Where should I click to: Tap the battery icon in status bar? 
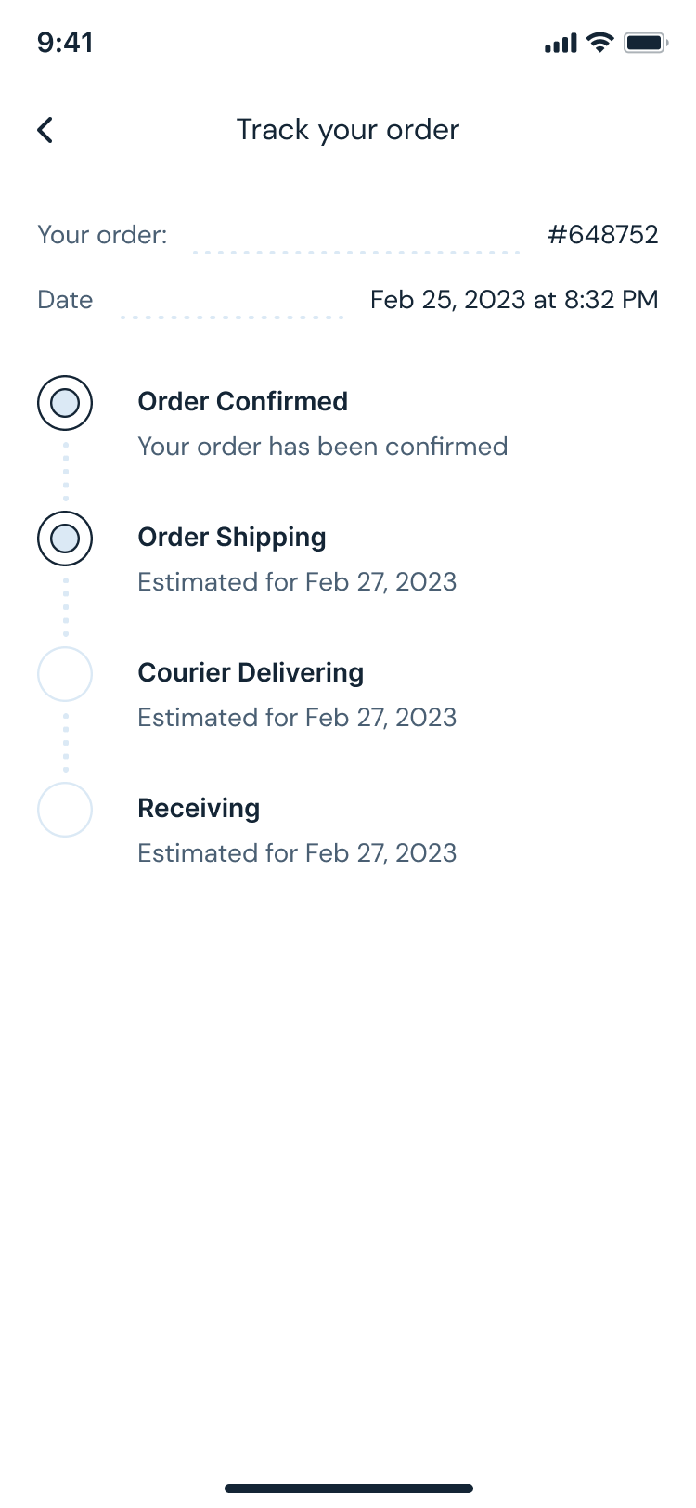pyautogui.click(x=646, y=43)
